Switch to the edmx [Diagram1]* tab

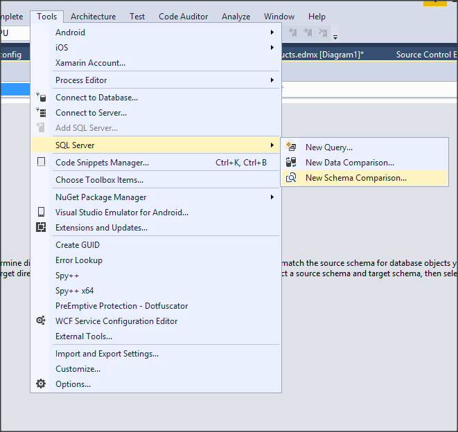coord(323,55)
